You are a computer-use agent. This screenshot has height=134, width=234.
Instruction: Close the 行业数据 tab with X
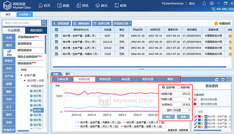click(x=30, y=14)
